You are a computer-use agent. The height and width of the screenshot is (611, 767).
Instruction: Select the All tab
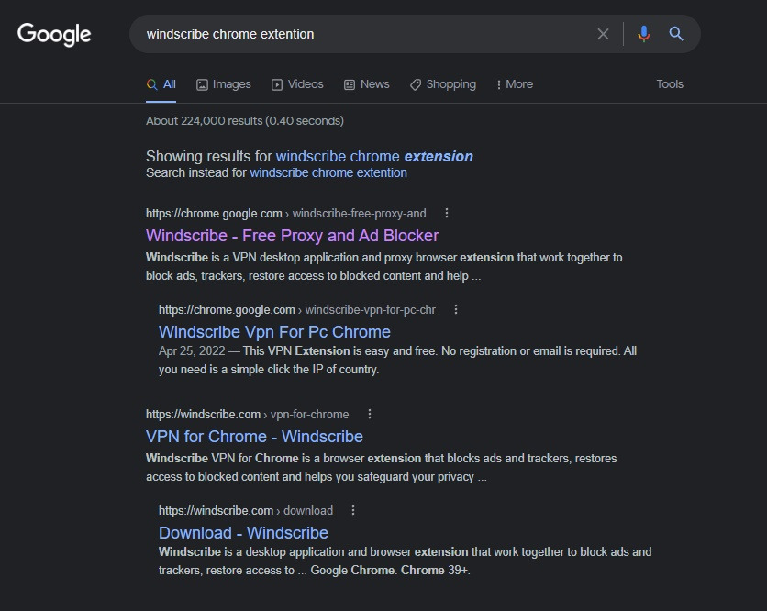pos(161,84)
